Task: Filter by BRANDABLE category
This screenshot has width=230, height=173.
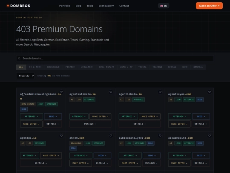Action: tap(53, 67)
